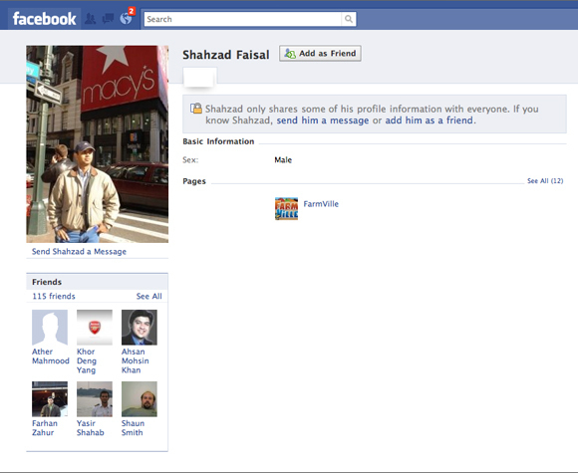The width and height of the screenshot is (578, 473).
Task: Click Farhan Zahur's photo thumbnail
Action: click(x=50, y=399)
